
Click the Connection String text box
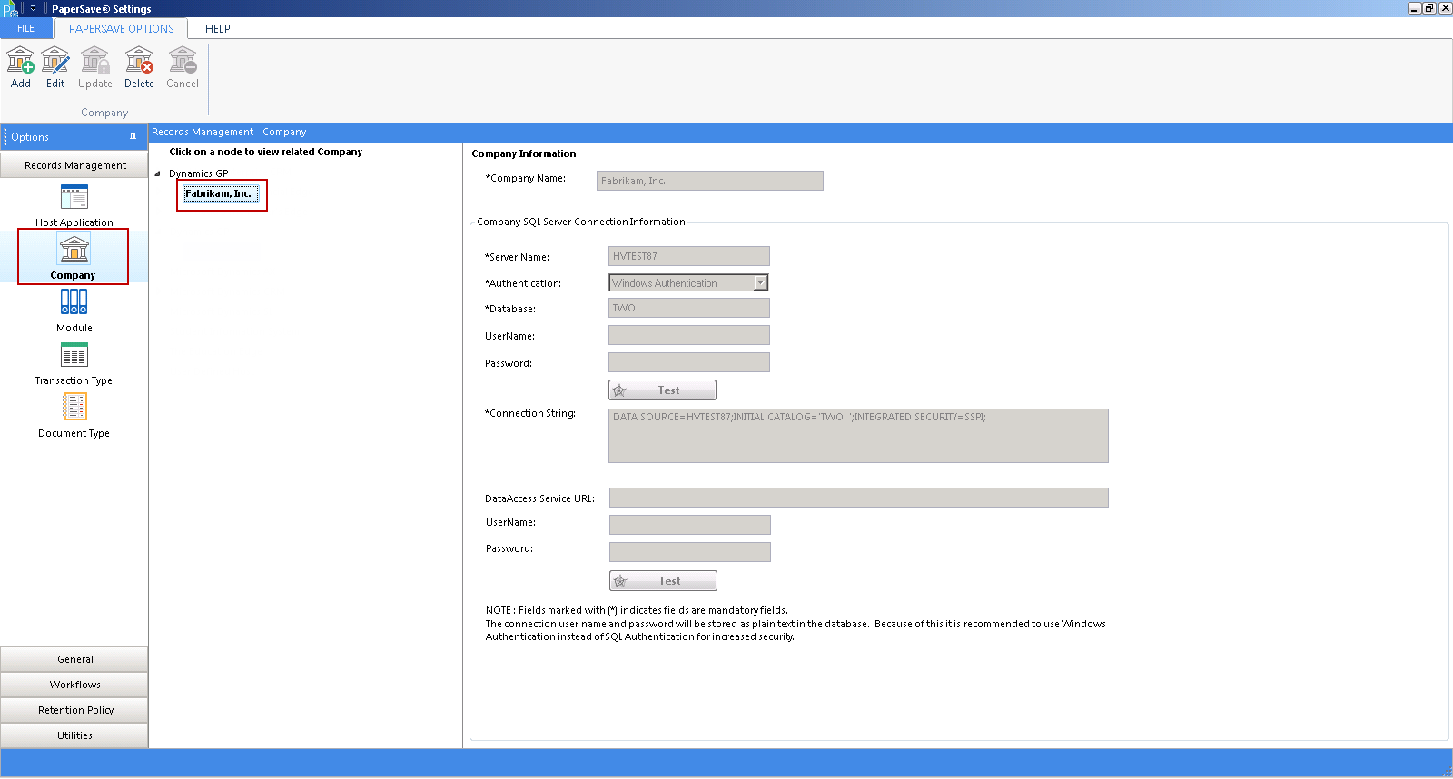[x=858, y=436]
